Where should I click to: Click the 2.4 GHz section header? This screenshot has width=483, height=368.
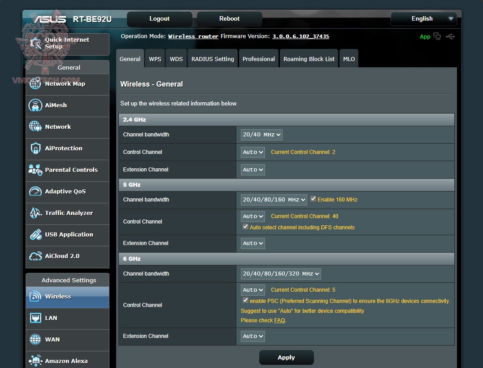click(x=286, y=119)
